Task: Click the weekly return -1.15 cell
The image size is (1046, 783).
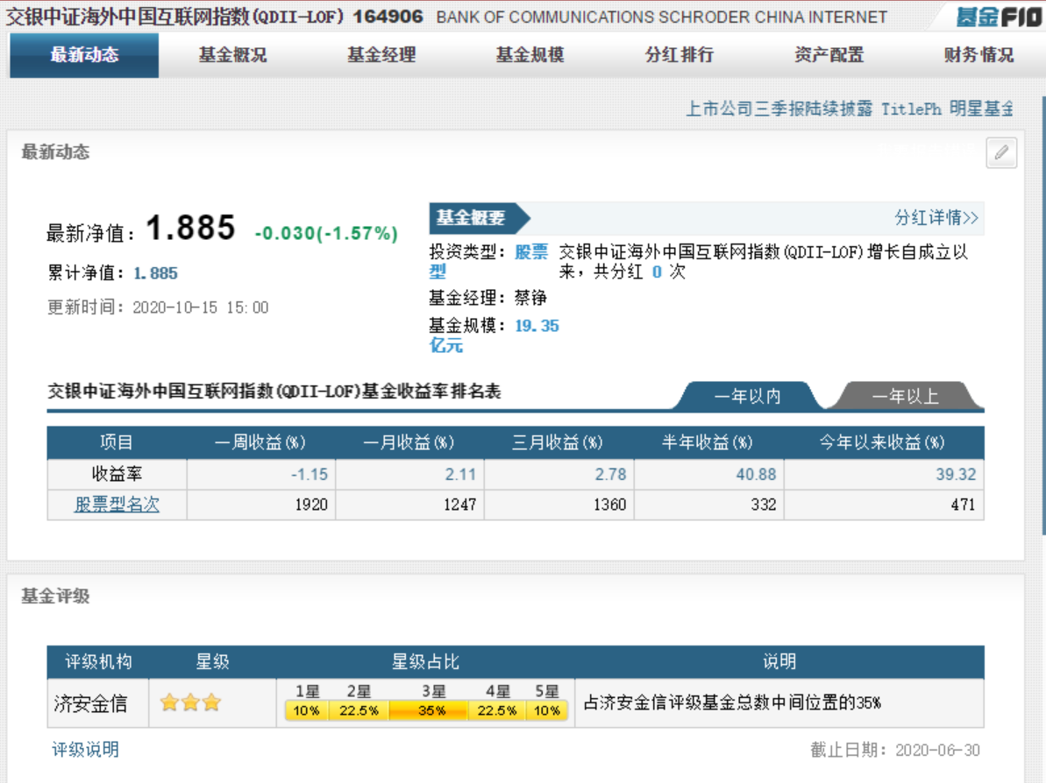Action: click(x=261, y=475)
